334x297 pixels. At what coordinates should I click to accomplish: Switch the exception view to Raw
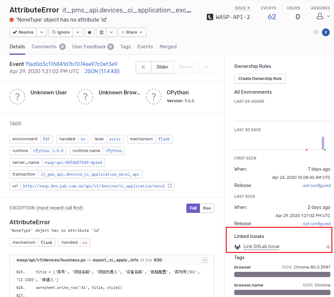pyautogui.click(x=207, y=208)
